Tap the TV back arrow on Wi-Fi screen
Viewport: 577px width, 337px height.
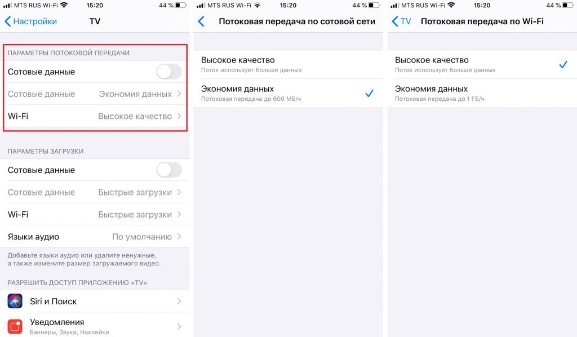click(x=401, y=21)
